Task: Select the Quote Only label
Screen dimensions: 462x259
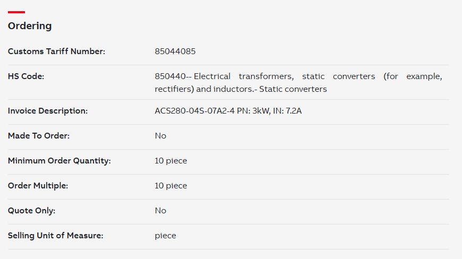Action: [31, 211]
